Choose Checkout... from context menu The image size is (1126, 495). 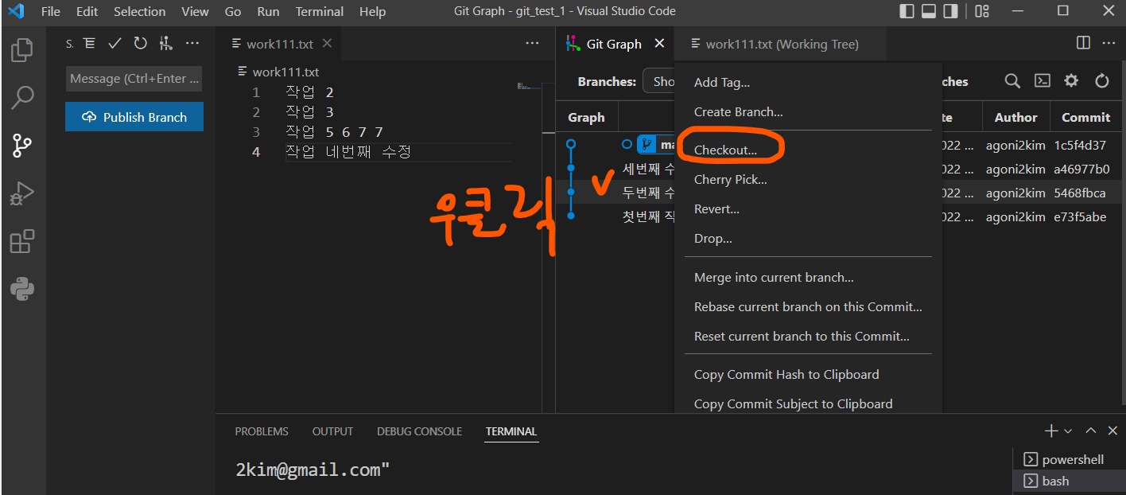[808, 150]
